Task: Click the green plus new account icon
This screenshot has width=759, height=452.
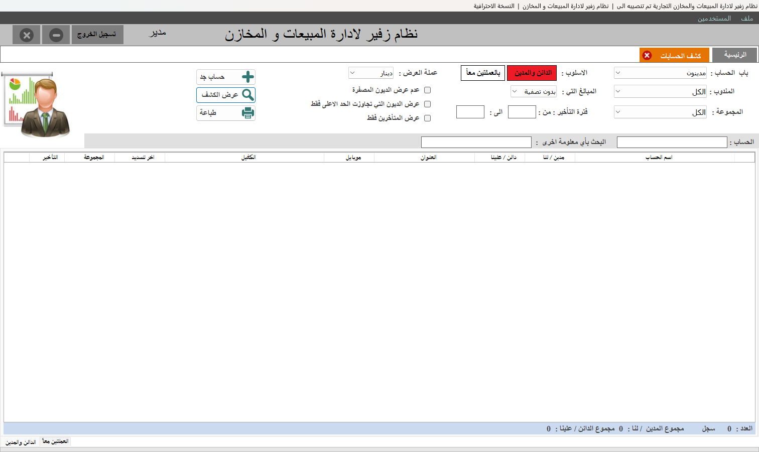Action: pos(247,77)
